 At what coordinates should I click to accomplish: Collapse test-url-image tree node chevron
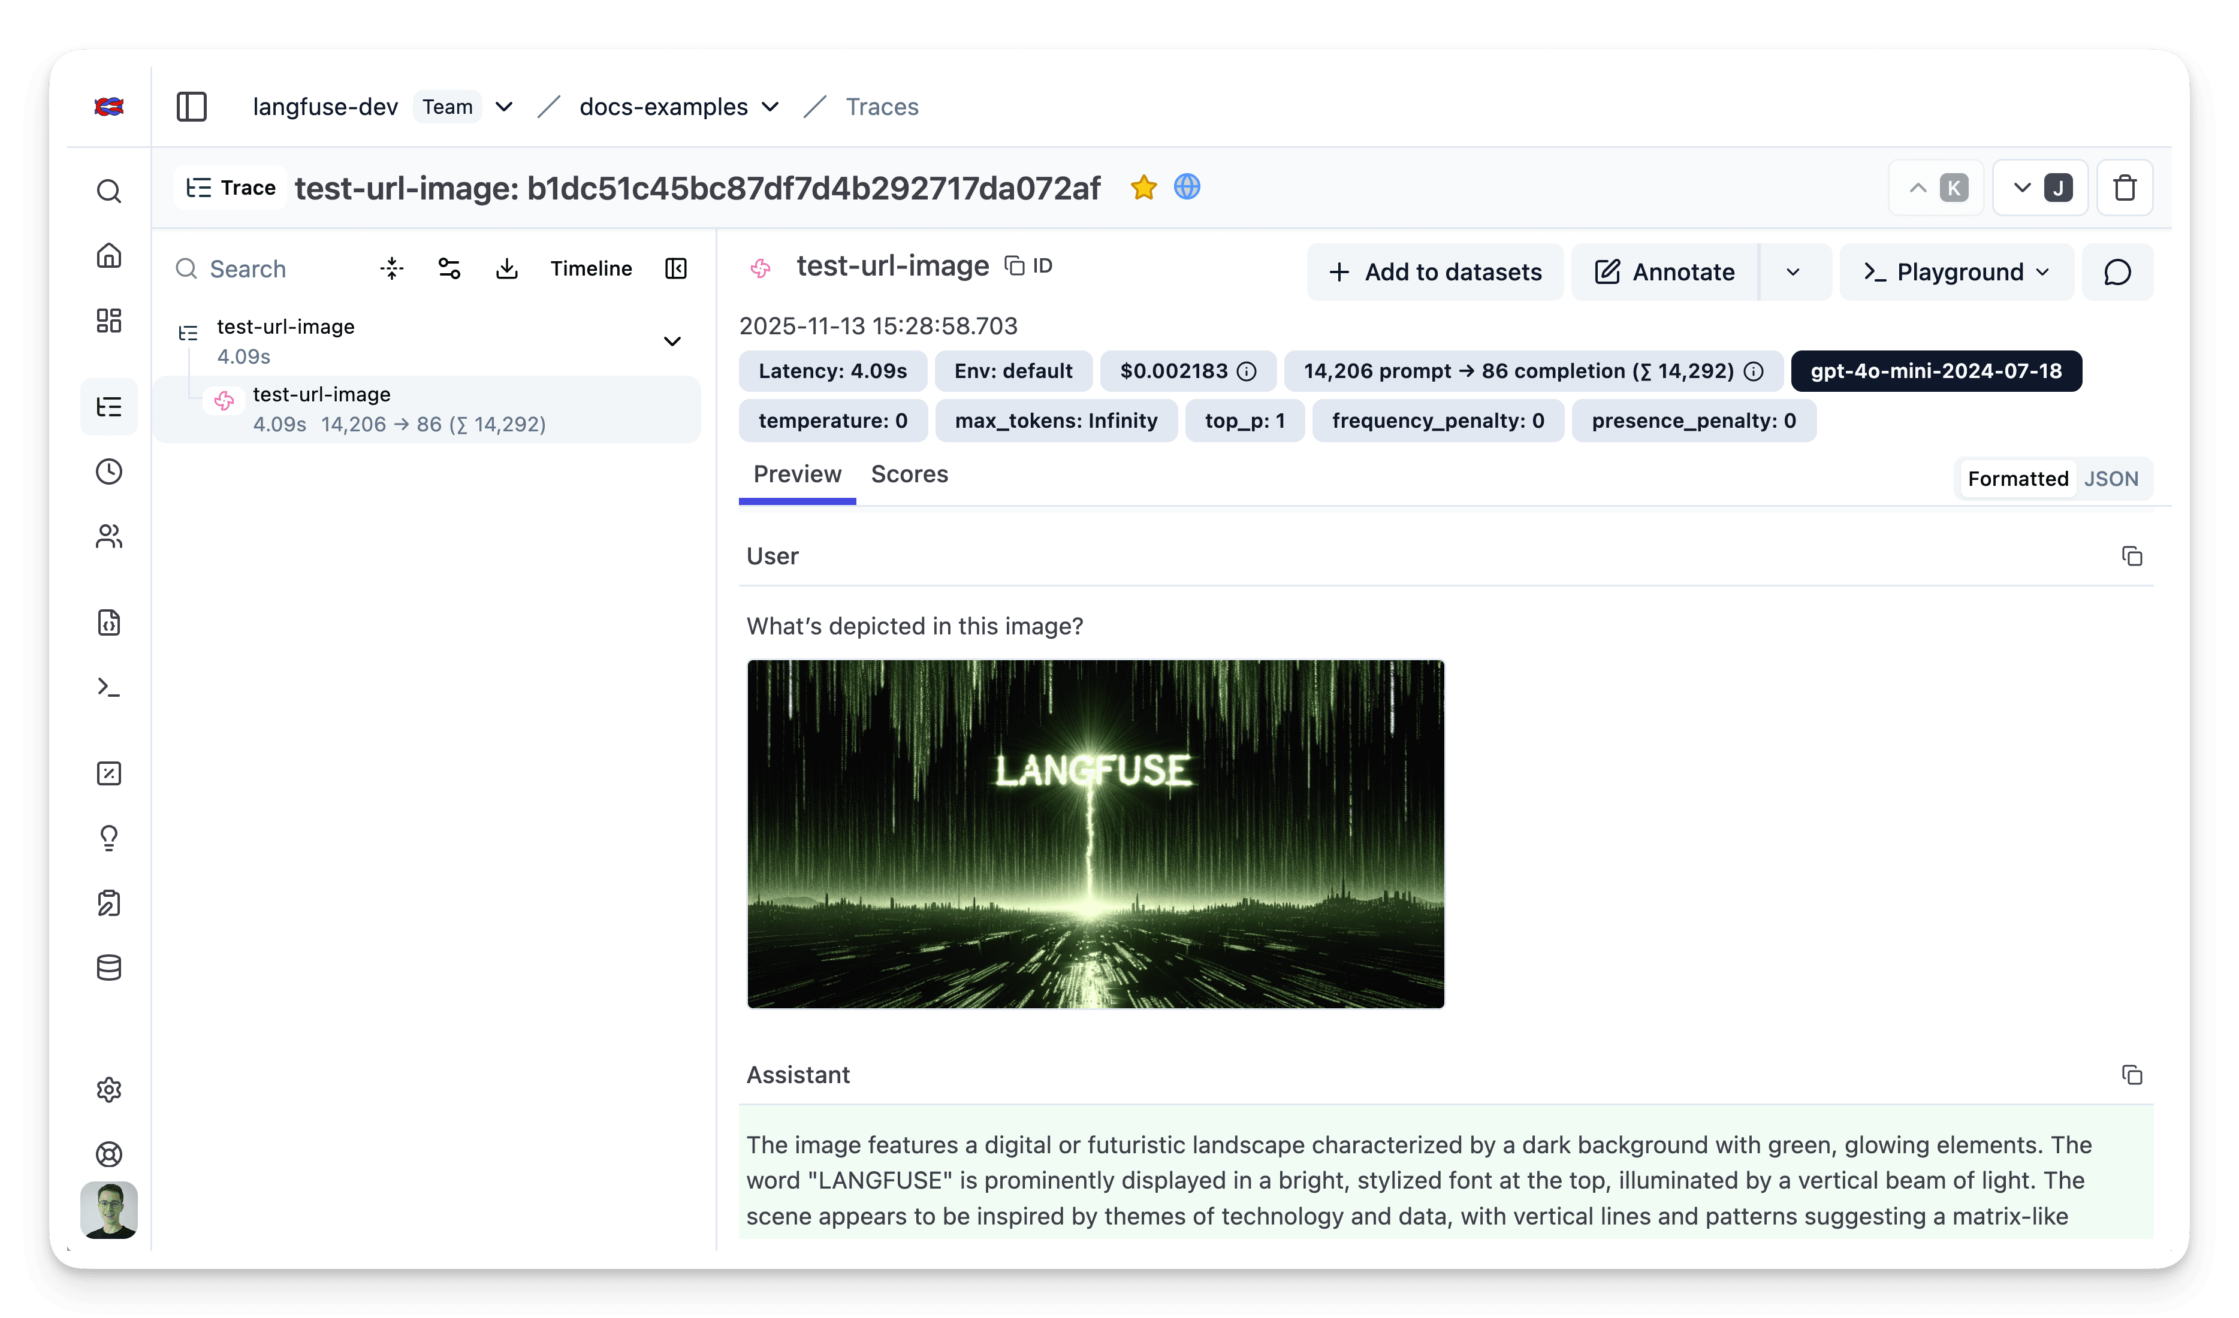coord(672,342)
